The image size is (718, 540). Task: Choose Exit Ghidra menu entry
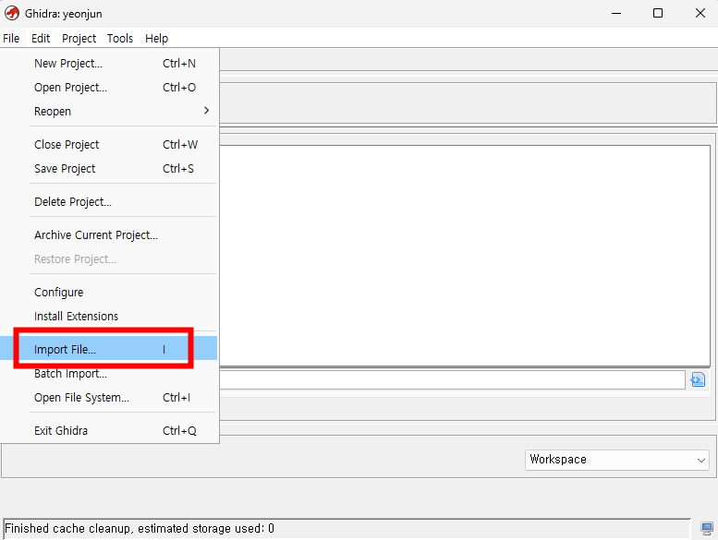109,431
